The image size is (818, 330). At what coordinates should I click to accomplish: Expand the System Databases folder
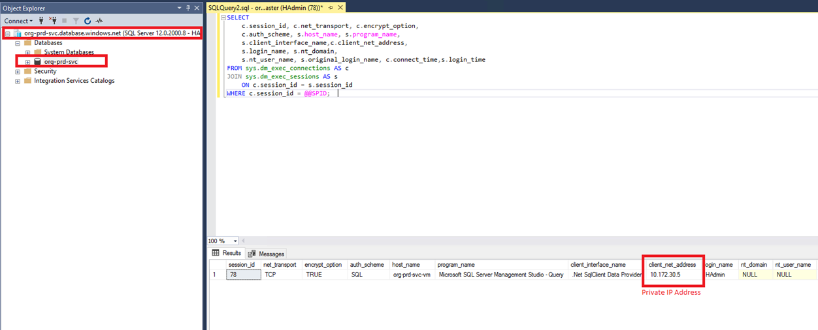click(27, 52)
